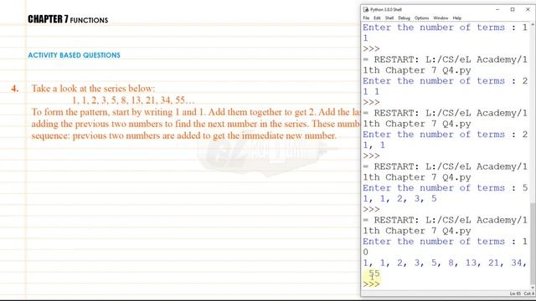Click the last >>> prompt in shell
Screen dimensions: 536x301
(x=371, y=284)
